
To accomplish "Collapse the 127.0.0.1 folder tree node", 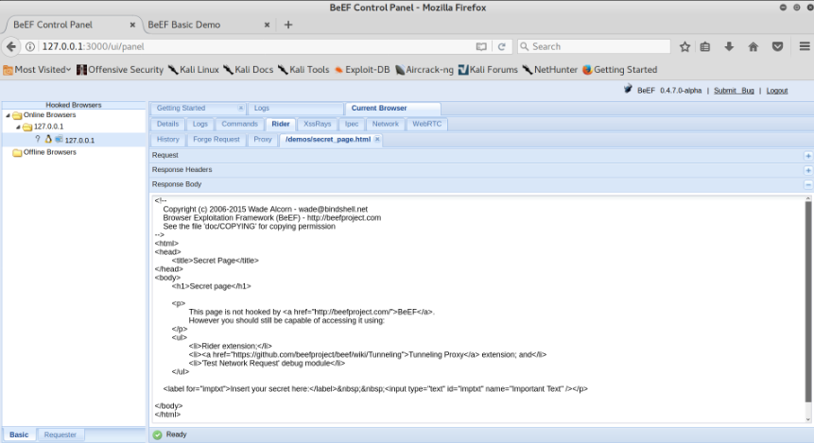I will 18,127.
